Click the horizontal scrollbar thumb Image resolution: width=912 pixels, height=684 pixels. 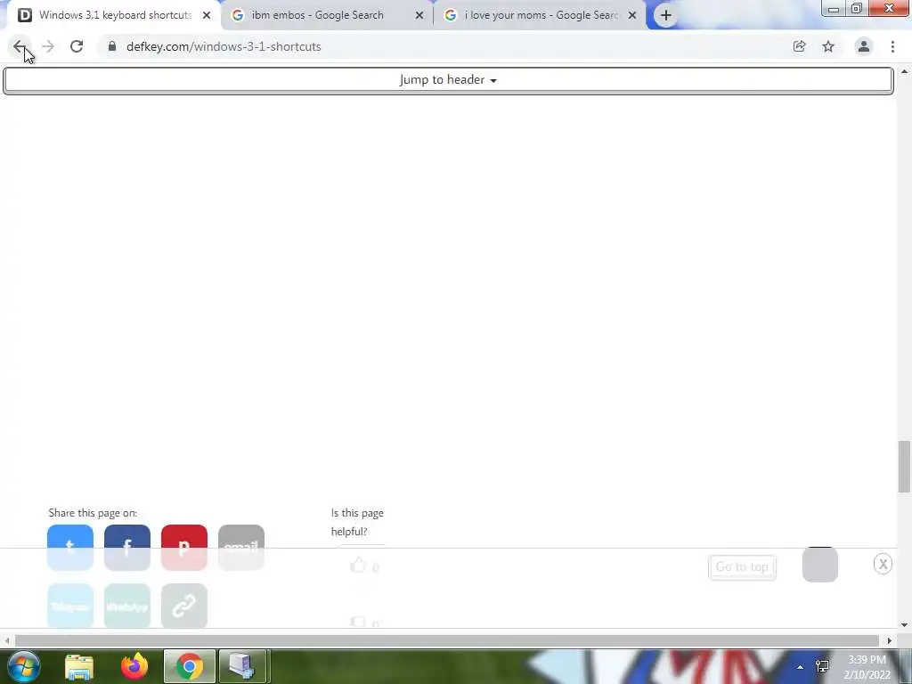point(447,640)
